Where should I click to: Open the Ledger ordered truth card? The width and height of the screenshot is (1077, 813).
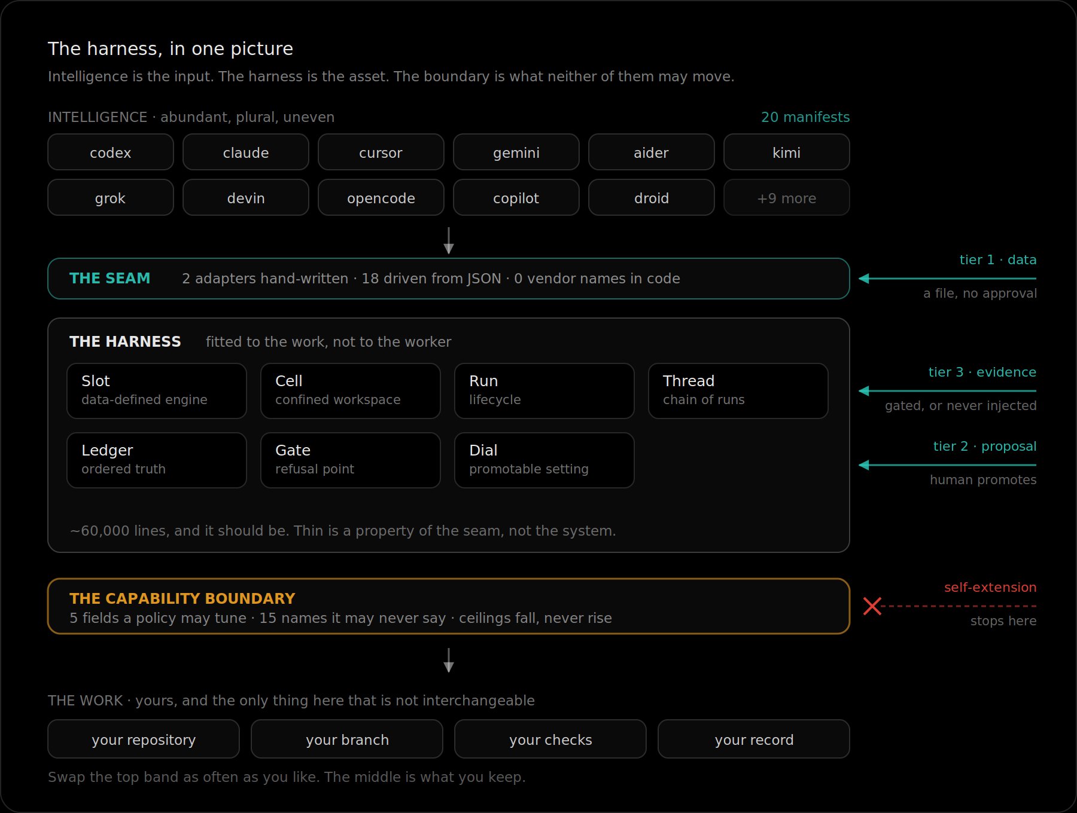pyautogui.click(x=157, y=460)
